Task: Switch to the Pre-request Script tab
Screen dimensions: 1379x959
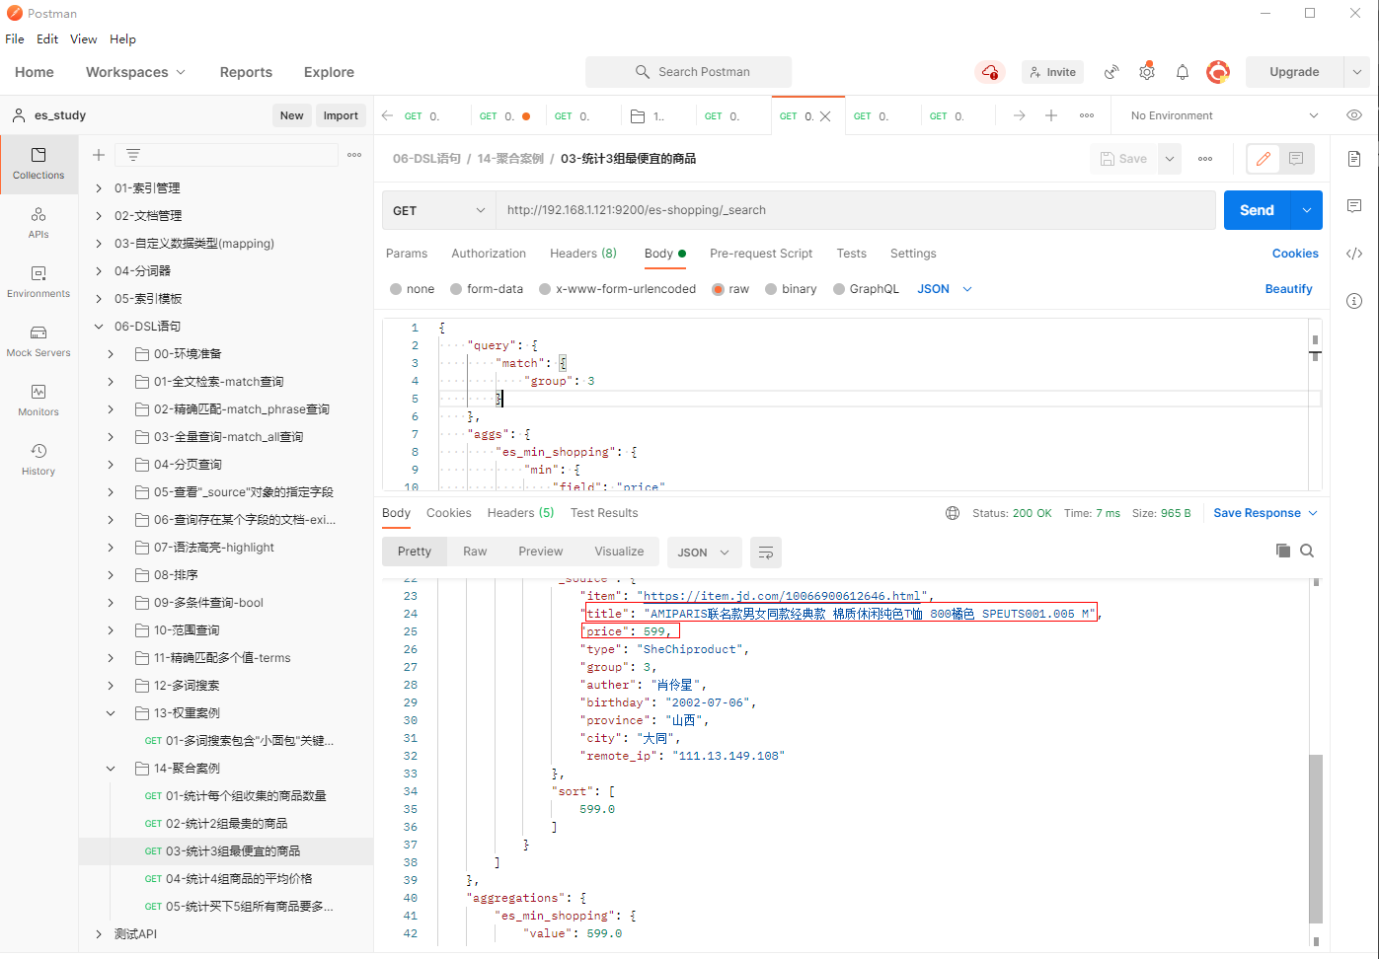Action: (x=760, y=254)
